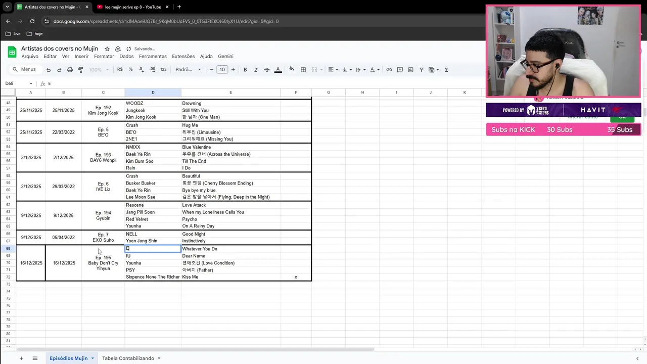The width and height of the screenshot is (647, 364).
Task: Open the zoom 100% dropdown
Action: click(x=99, y=70)
